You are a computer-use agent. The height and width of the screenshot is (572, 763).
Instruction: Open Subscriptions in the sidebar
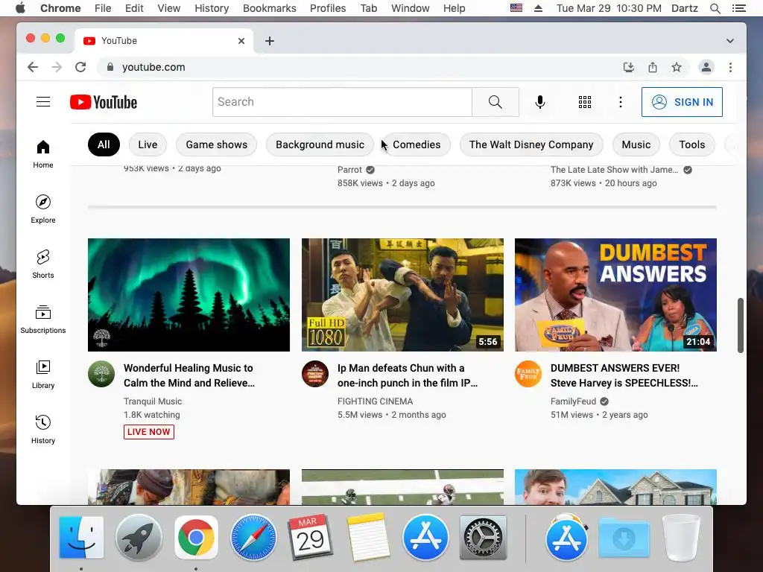tap(43, 319)
